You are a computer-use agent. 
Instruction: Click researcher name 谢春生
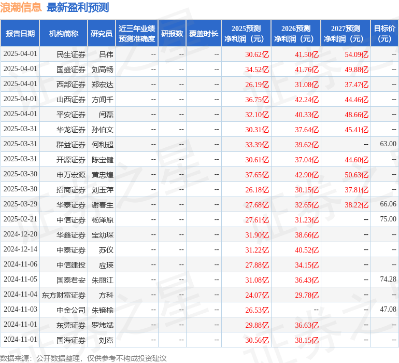[103, 205]
